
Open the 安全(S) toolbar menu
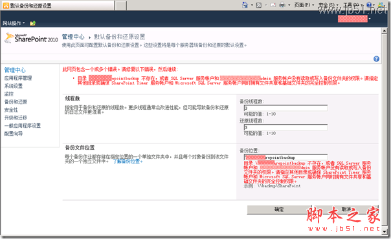pyautogui.click(x=328, y=5)
